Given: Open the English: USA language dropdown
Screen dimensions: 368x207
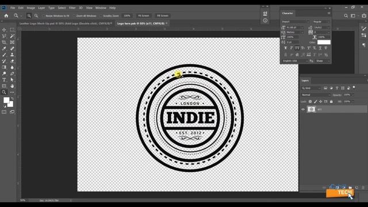Looking at the screenshot, I should click(295, 61).
